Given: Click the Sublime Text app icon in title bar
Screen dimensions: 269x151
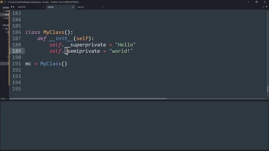Looking at the screenshot, I should pyautogui.click(x=2, y=2).
